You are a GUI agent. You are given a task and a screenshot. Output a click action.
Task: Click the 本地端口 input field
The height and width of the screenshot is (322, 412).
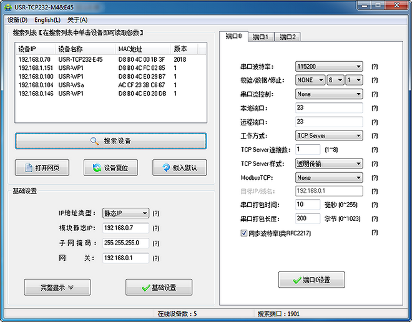[329, 108]
